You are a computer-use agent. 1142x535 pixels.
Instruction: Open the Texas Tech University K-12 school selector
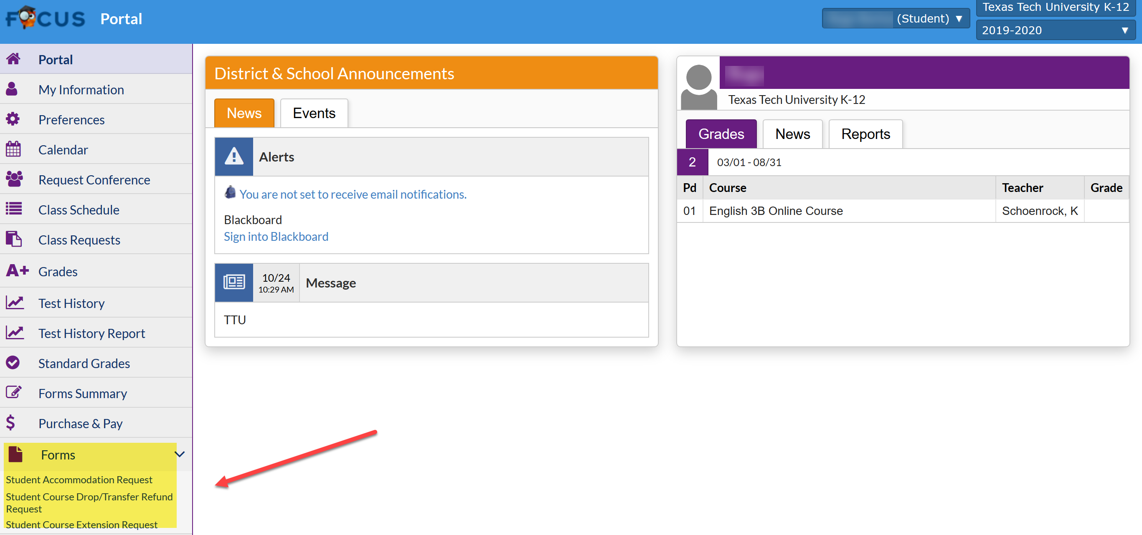point(1056,8)
